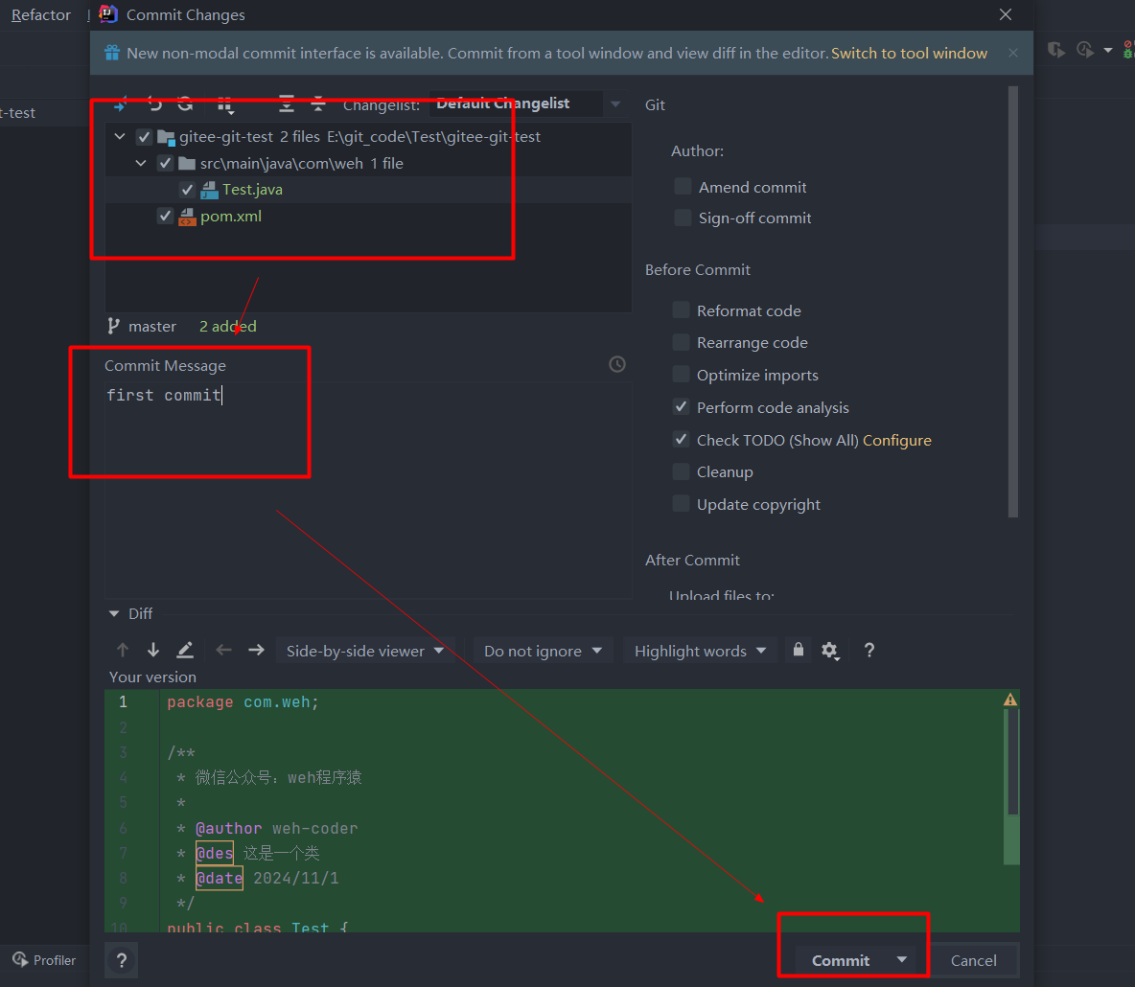Uncheck the src\main\java\com\weh folder checkbox
Screen dimensions: 1135x987
point(165,163)
